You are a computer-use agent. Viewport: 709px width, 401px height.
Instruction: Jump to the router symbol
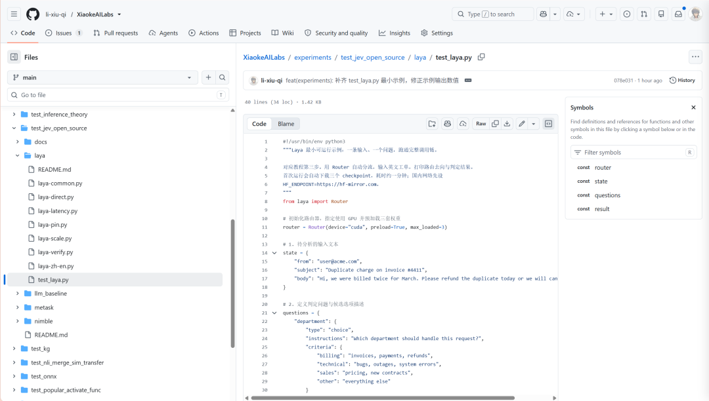pos(603,167)
